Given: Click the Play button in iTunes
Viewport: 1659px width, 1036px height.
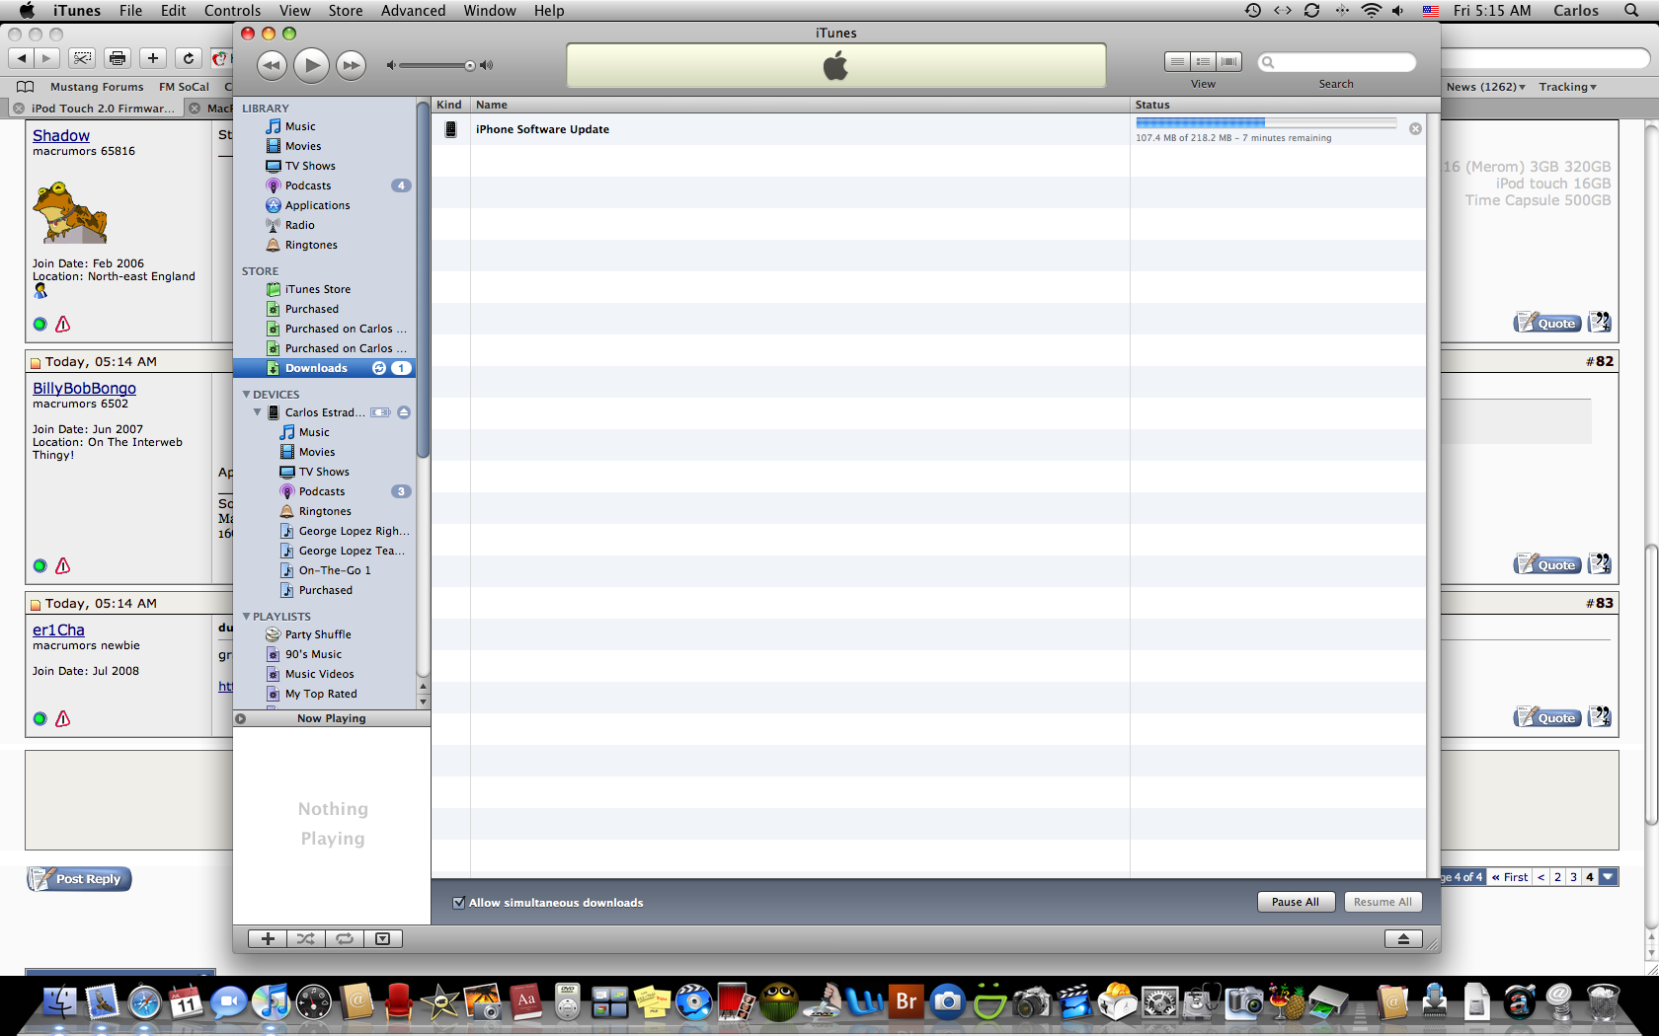Looking at the screenshot, I should 311,65.
